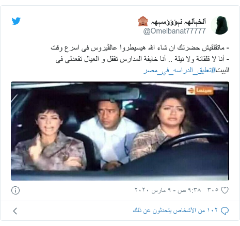Open the @Omelbanat77777 handle
This screenshot has width=240, height=226.
174,31
